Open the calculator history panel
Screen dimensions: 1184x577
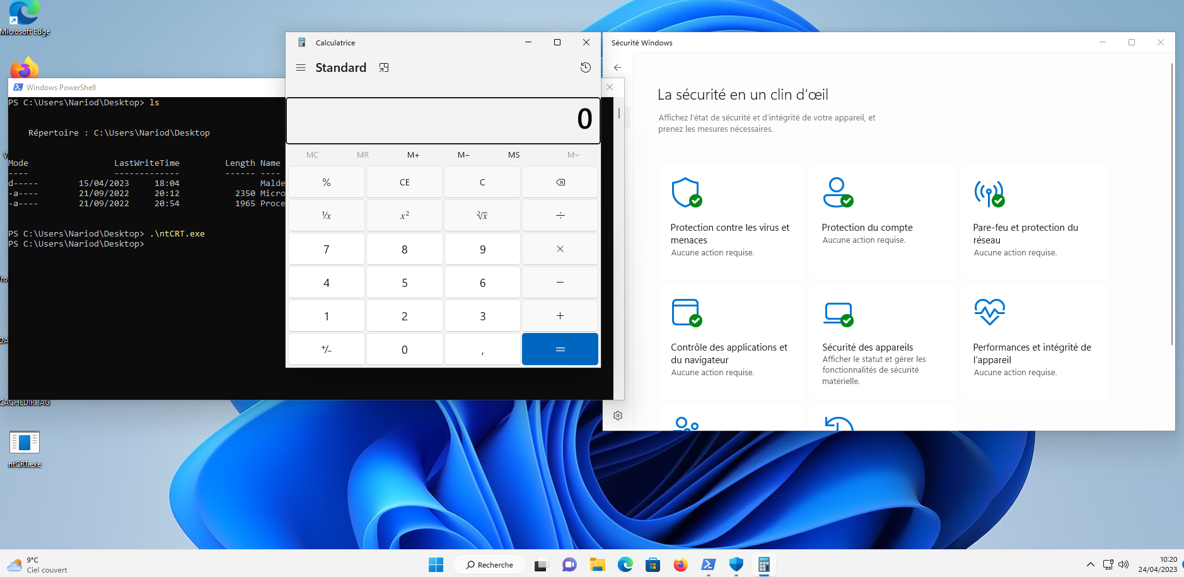pos(585,67)
